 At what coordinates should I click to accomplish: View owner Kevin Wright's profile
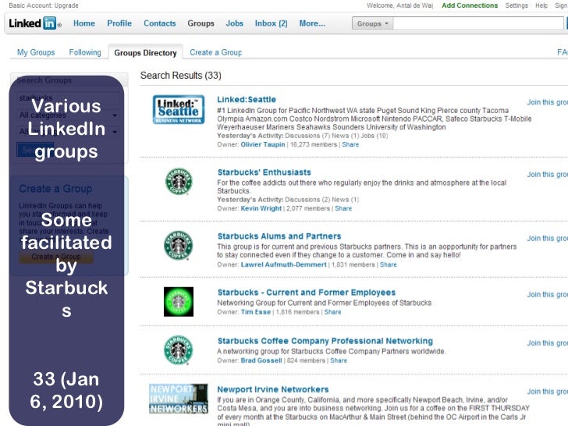tap(261, 208)
